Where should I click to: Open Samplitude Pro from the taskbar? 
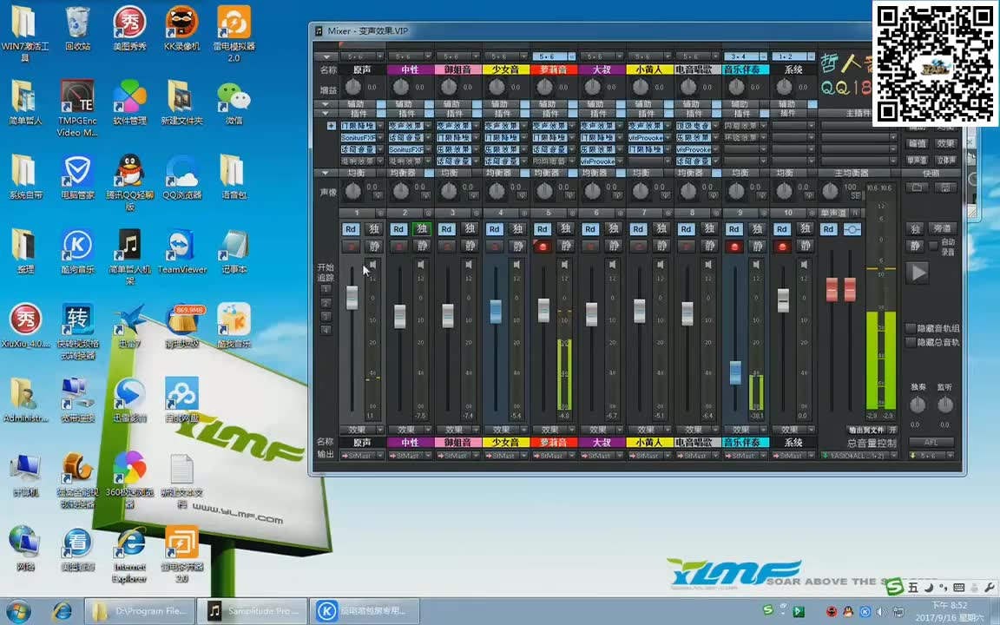tap(253, 611)
